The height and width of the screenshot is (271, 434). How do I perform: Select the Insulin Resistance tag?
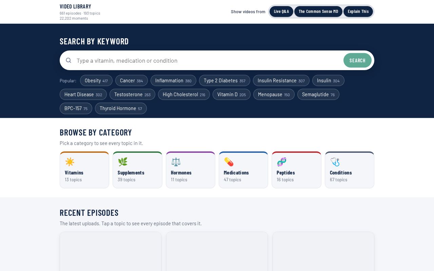[281, 81]
